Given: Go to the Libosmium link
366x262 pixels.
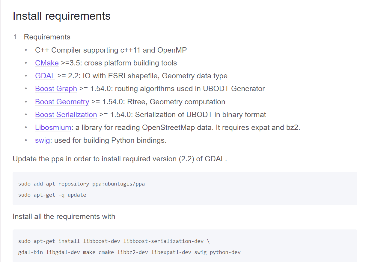Looking at the screenshot, I should tap(53, 128).
